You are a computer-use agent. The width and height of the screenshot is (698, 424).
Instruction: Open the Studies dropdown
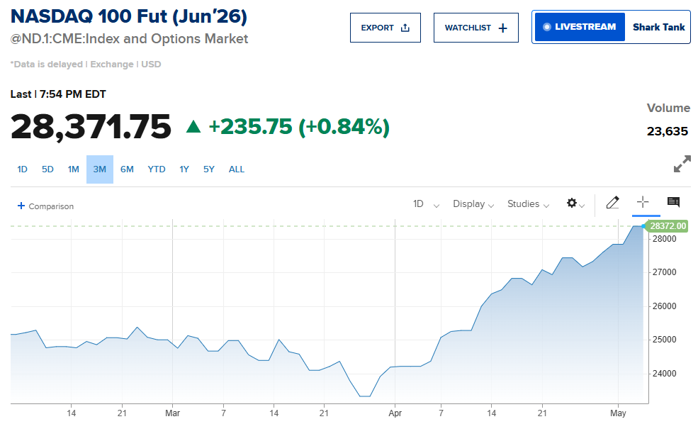click(529, 204)
